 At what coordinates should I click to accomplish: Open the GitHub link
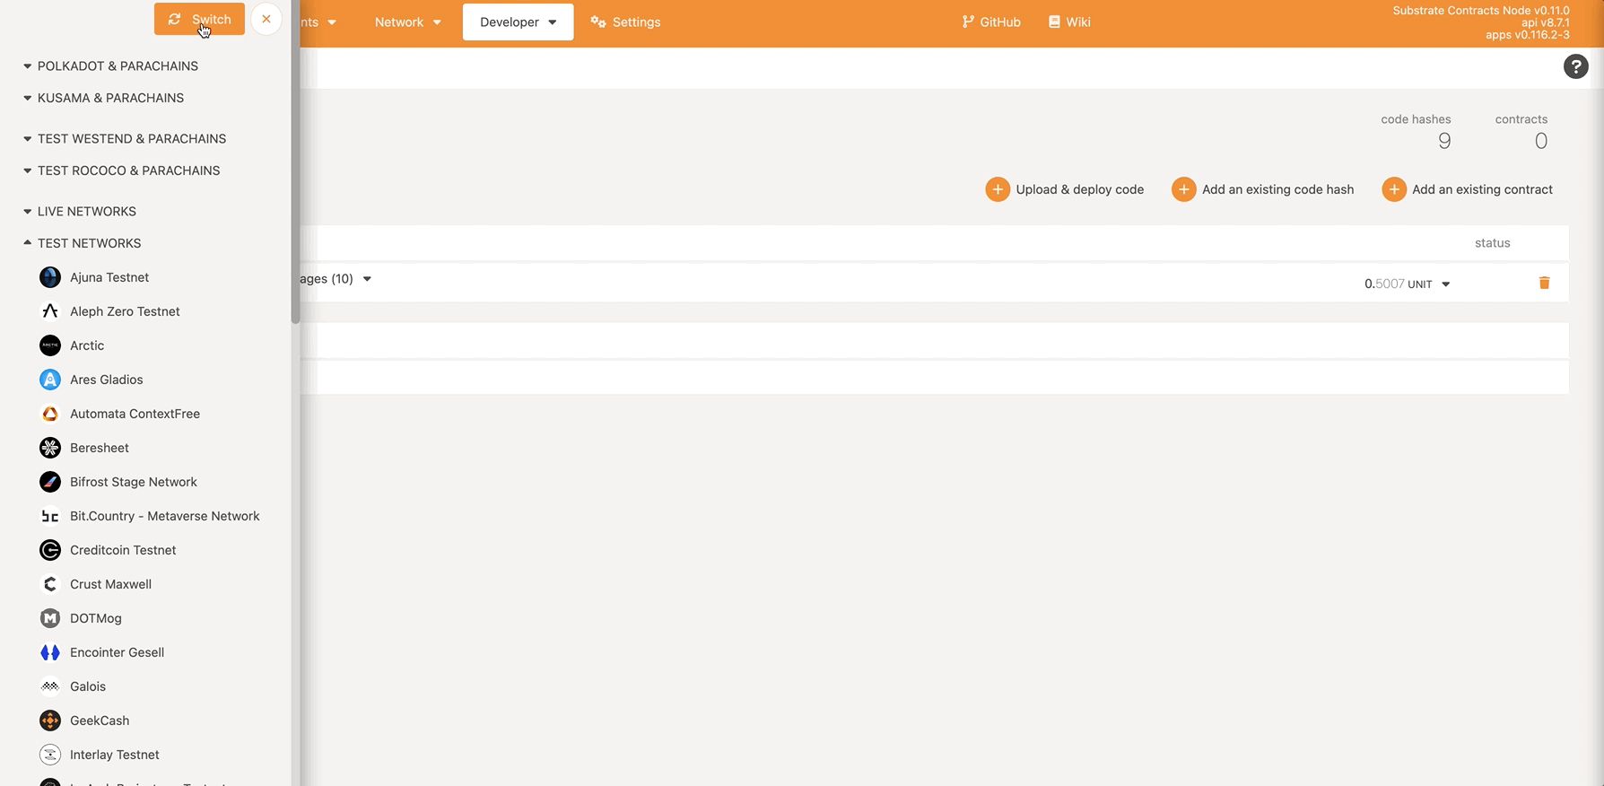point(991,22)
